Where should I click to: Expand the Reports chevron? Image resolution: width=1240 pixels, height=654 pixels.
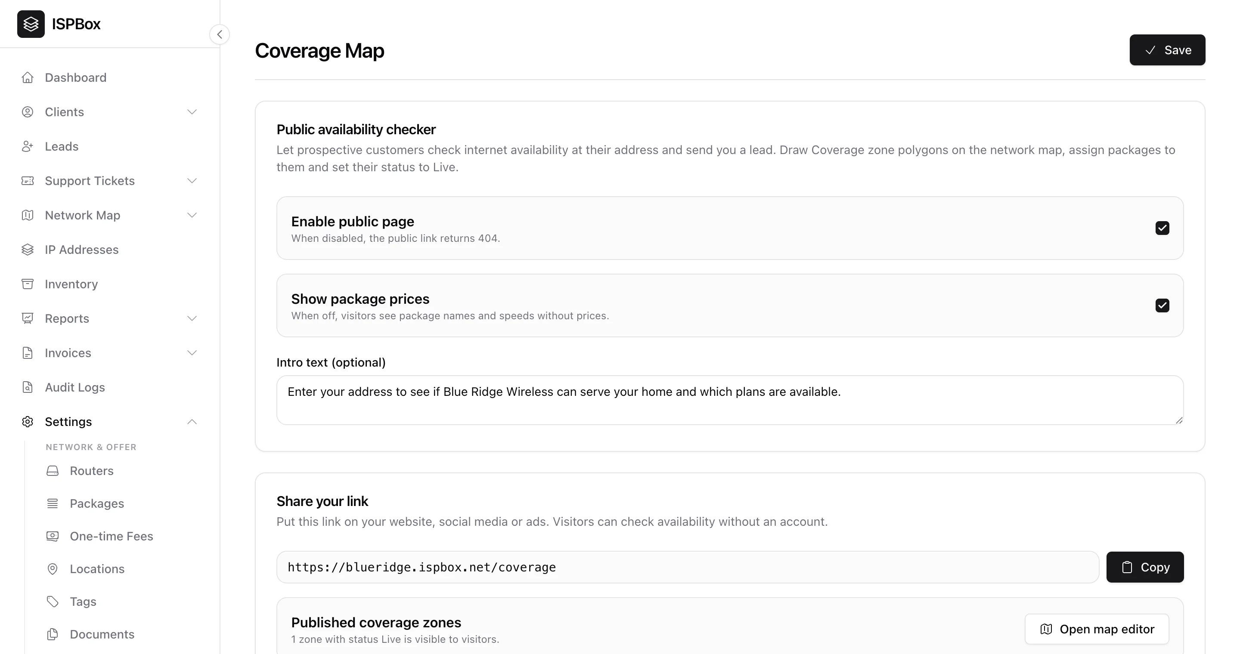(192, 318)
